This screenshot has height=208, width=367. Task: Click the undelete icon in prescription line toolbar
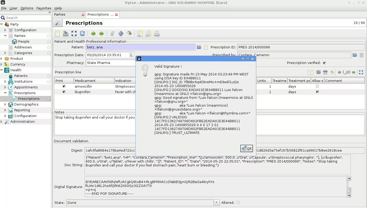pyautogui.click(x=332, y=72)
